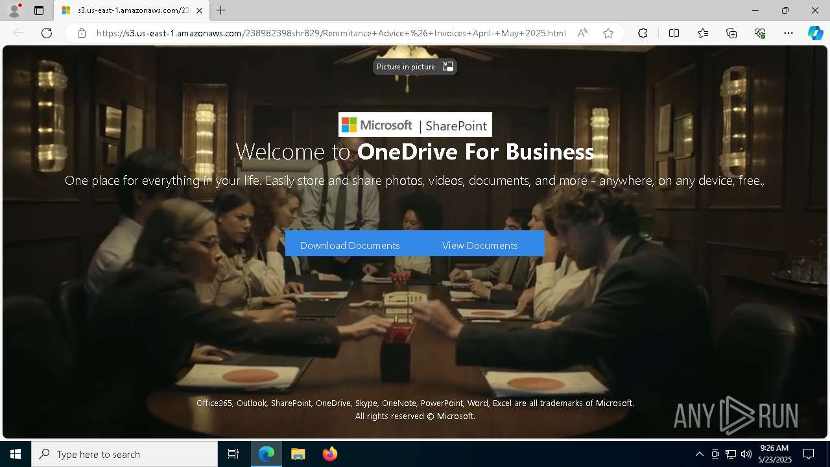Screen dimensions: 830x467
Task: Click View Documents button
Action: (x=480, y=245)
